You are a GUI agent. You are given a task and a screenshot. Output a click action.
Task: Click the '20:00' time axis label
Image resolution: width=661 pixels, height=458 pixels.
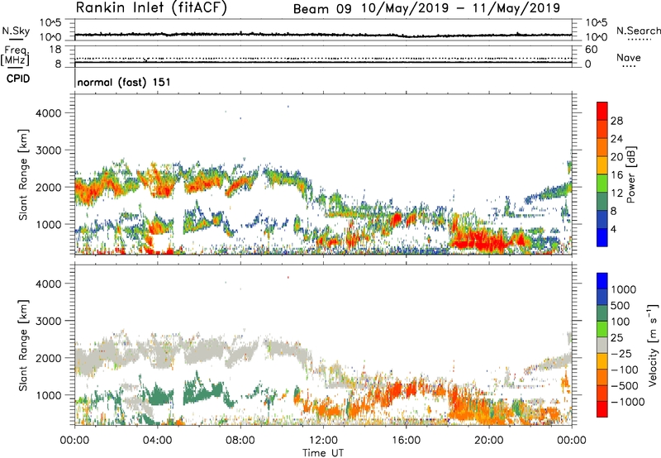[489, 441]
